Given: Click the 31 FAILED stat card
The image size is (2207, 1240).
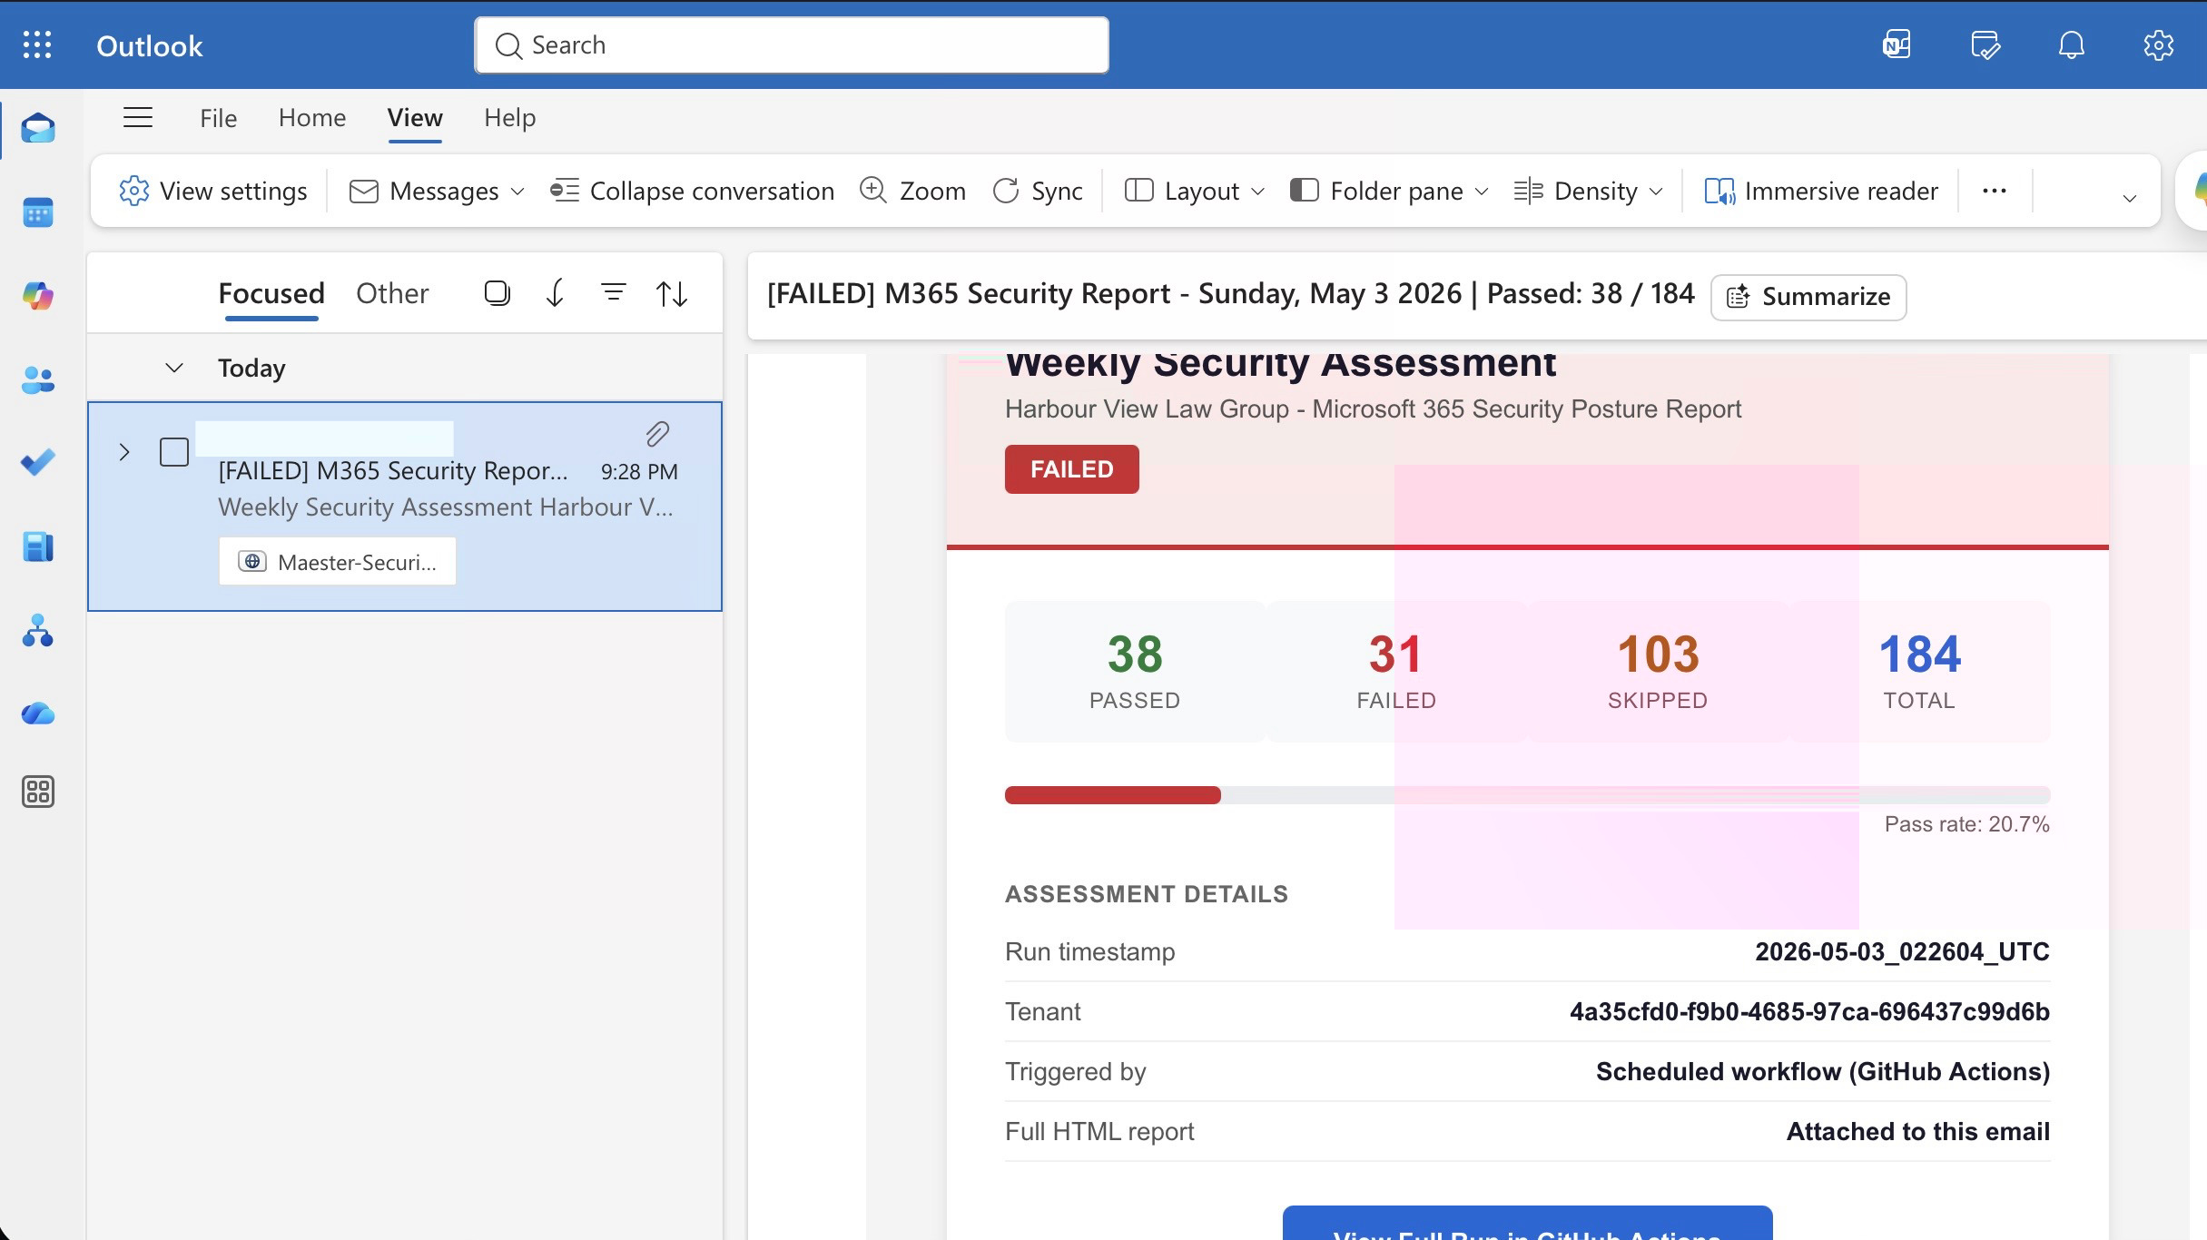Looking at the screenshot, I should 1396,672.
